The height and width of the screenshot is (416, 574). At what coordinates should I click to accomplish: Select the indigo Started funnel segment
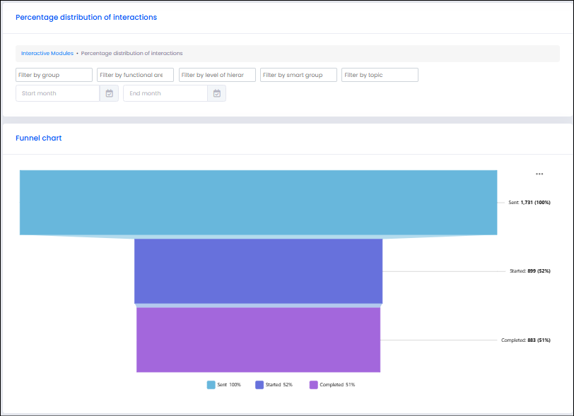pyautogui.click(x=259, y=271)
